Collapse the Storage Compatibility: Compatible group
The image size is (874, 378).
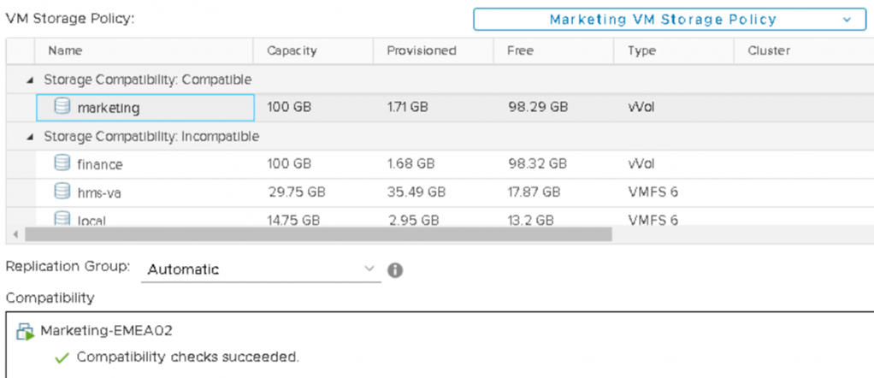point(32,80)
